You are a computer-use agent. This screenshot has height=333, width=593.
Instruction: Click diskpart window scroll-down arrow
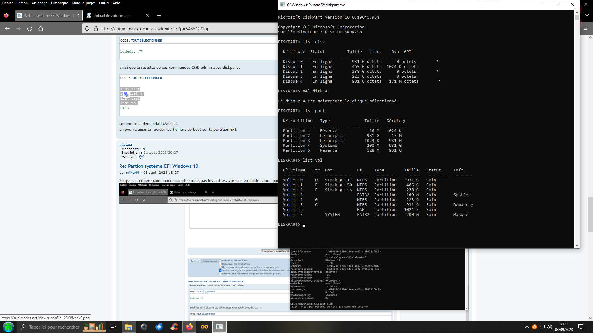(577, 246)
